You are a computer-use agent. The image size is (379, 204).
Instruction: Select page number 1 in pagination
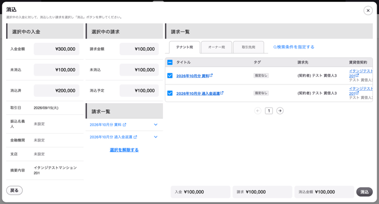pos(269,111)
